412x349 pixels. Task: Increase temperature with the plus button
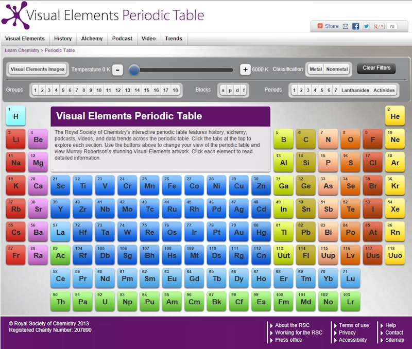[x=245, y=69]
